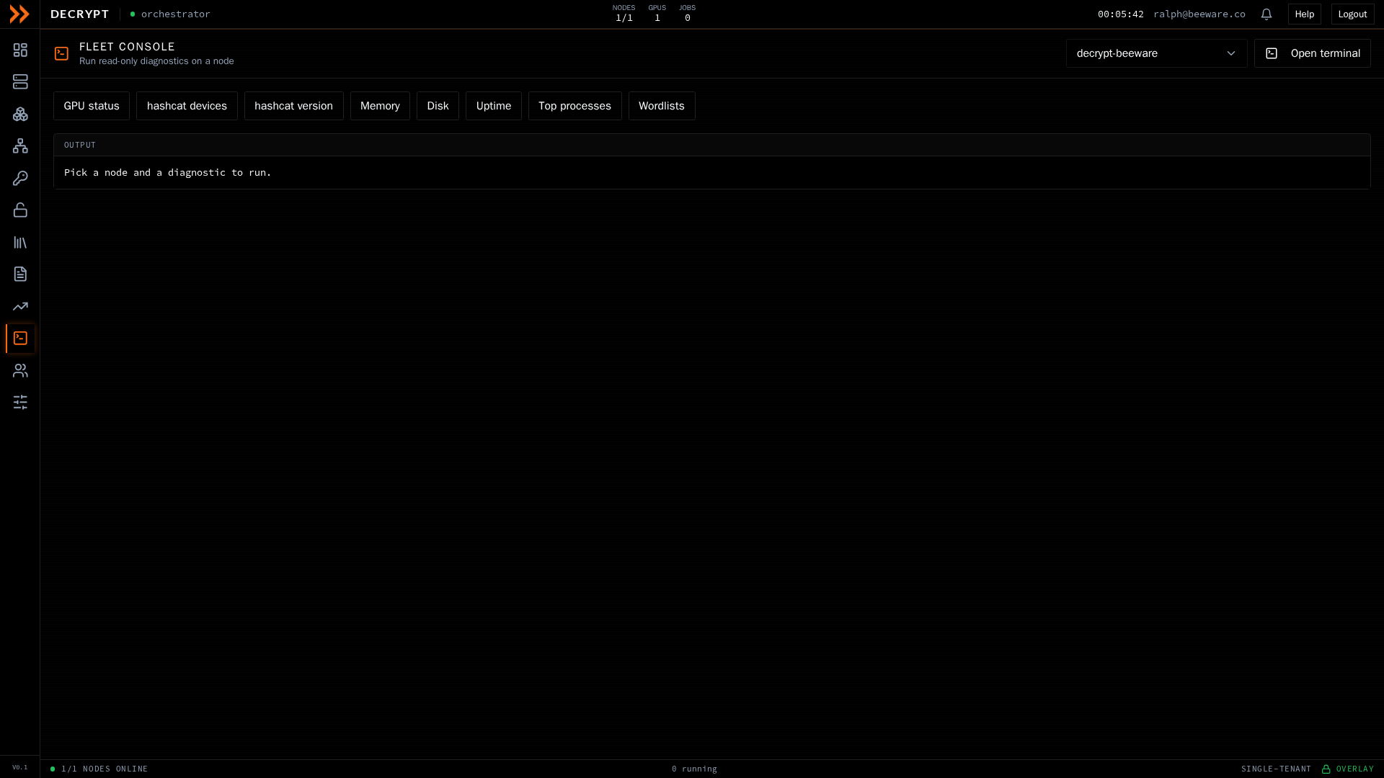
Task: Run the Uptime diagnostic
Action: pos(494,106)
